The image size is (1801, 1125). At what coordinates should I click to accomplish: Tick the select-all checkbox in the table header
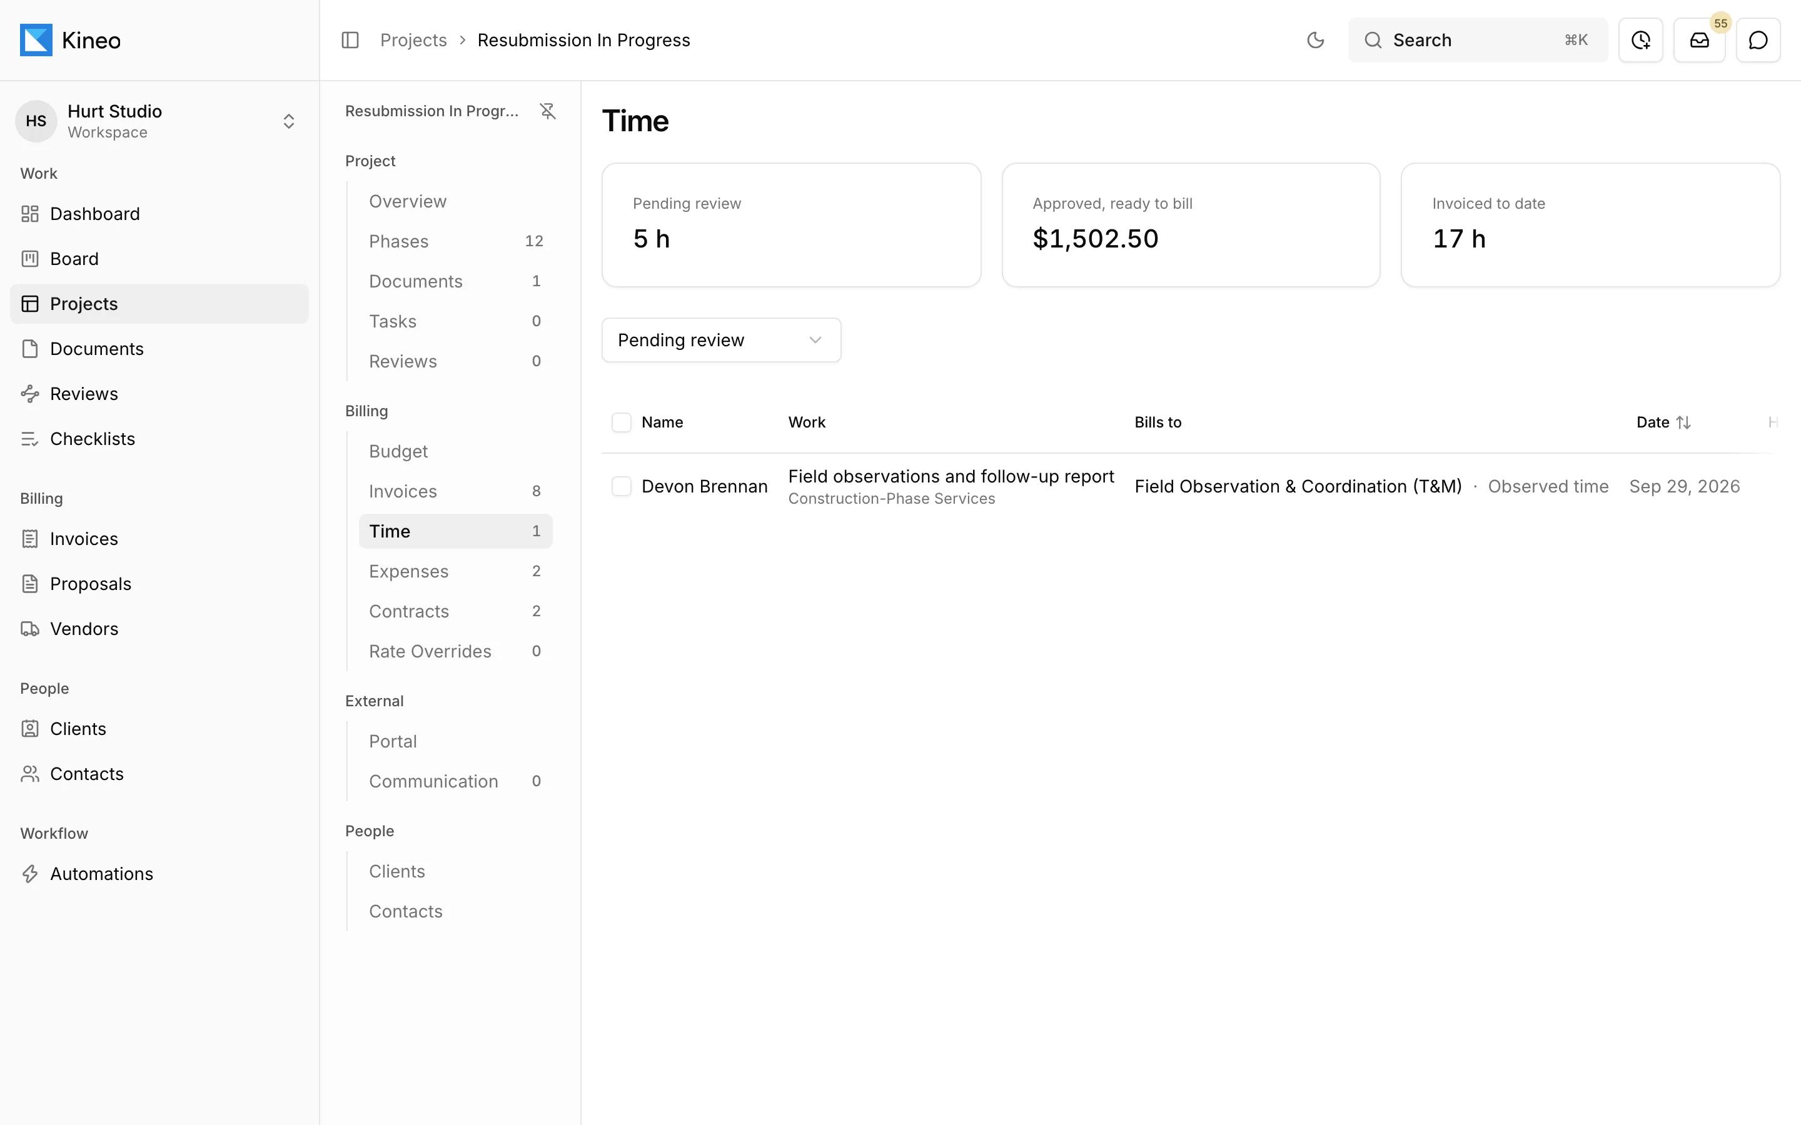click(622, 422)
